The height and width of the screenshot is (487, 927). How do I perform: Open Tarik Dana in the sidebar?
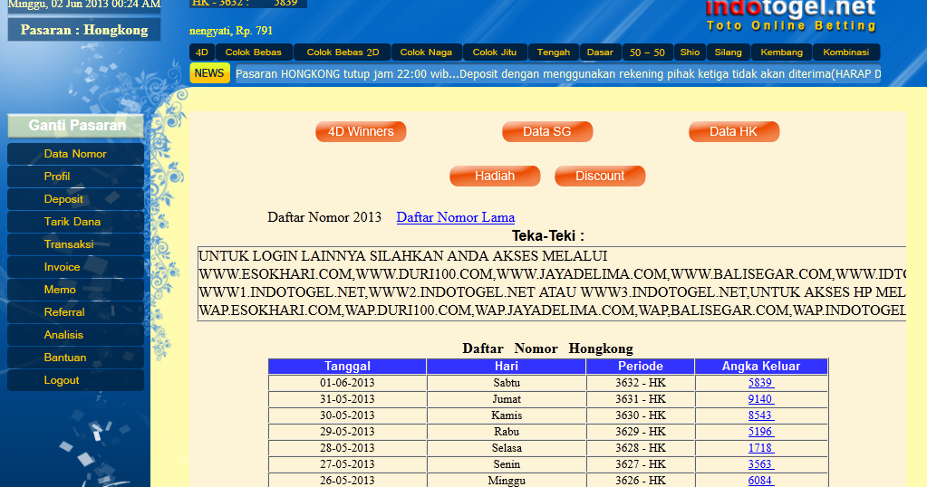(x=76, y=222)
